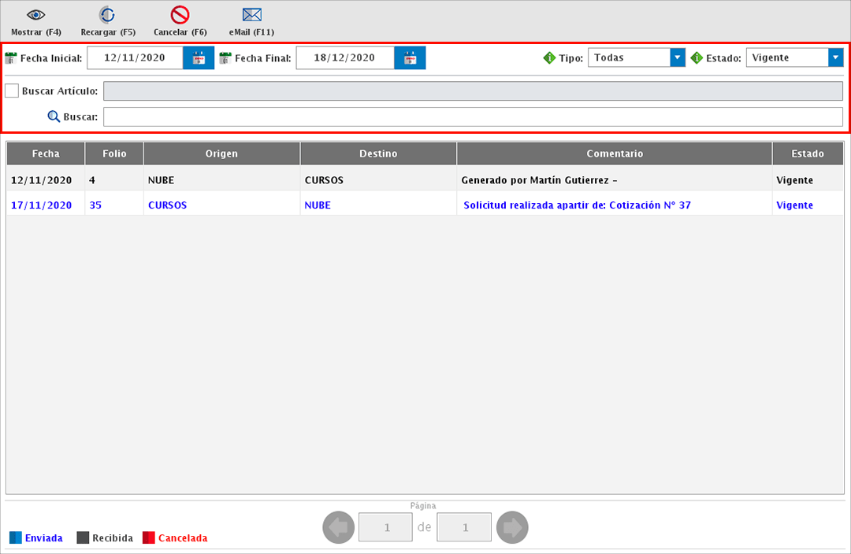Expand the Estado dropdown showing Vigente
This screenshot has height=554, width=851.
point(835,58)
